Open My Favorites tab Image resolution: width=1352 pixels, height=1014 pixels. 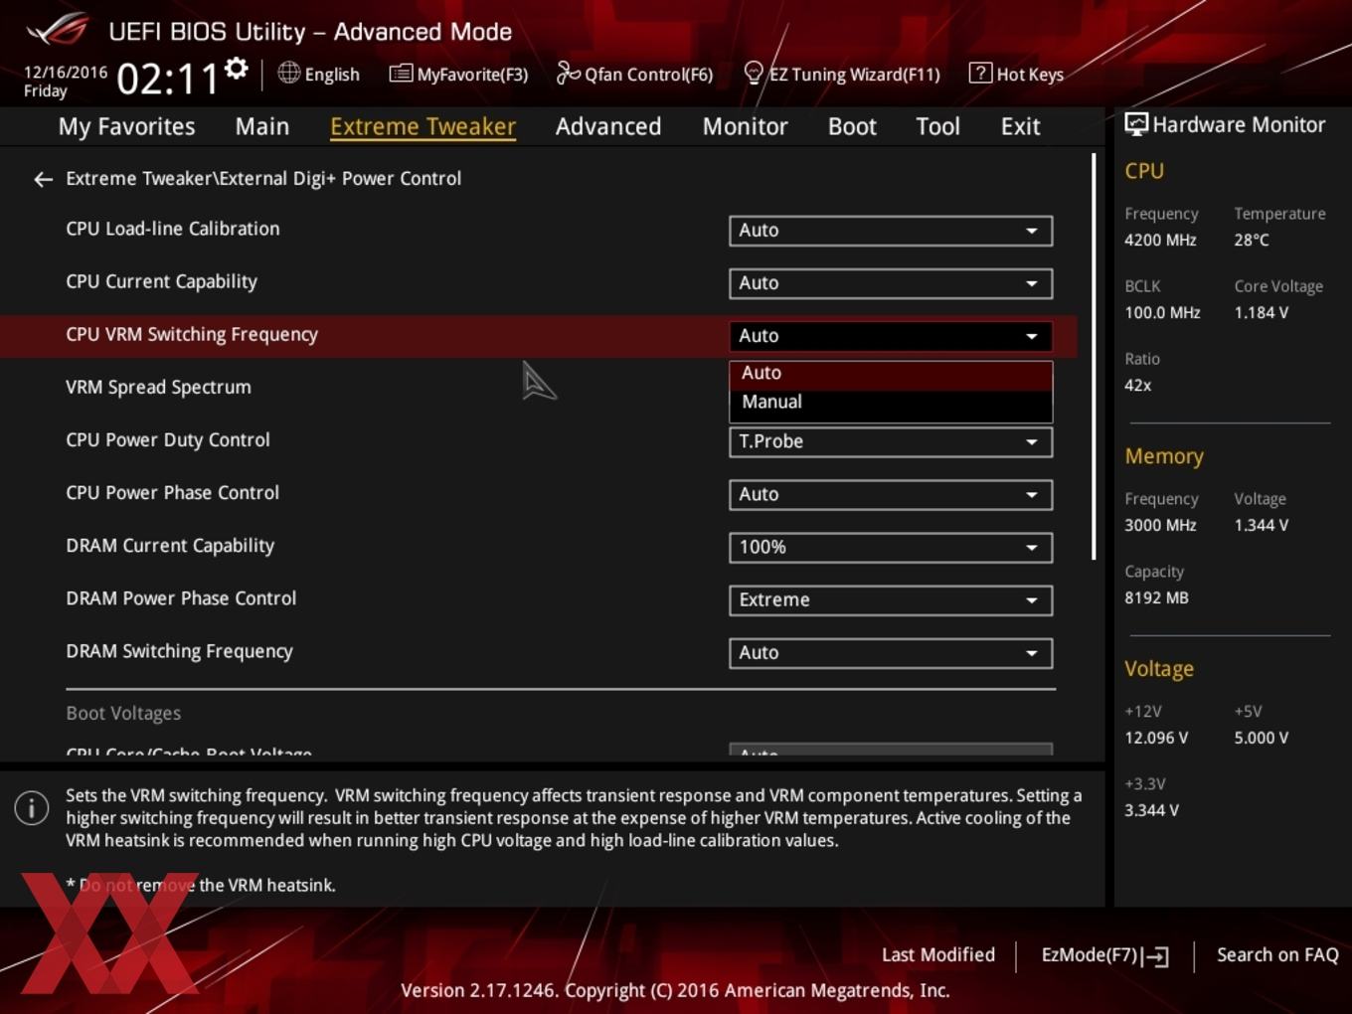pos(126,126)
